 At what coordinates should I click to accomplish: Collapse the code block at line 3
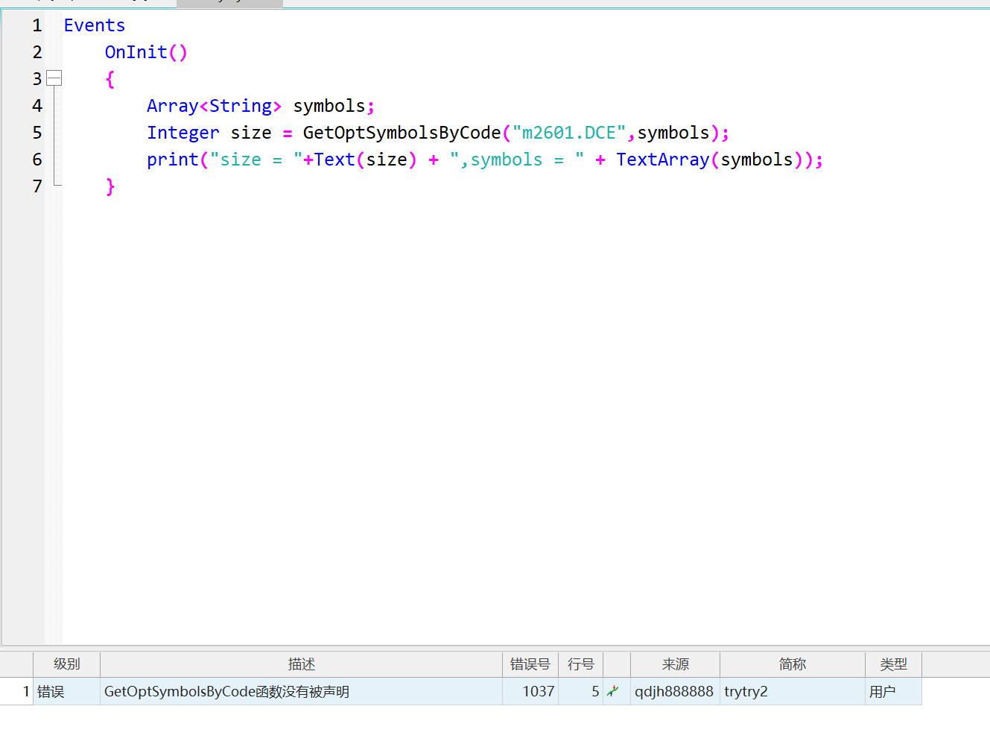tap(54, 78)
